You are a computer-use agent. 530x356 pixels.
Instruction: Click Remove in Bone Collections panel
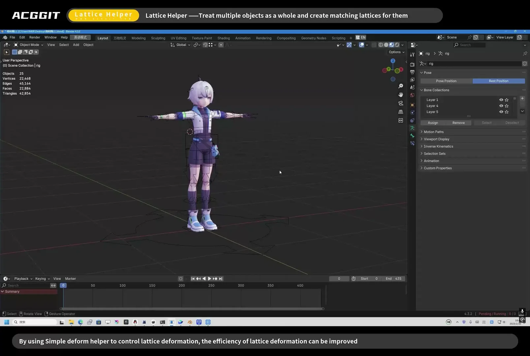click(458, 123)
